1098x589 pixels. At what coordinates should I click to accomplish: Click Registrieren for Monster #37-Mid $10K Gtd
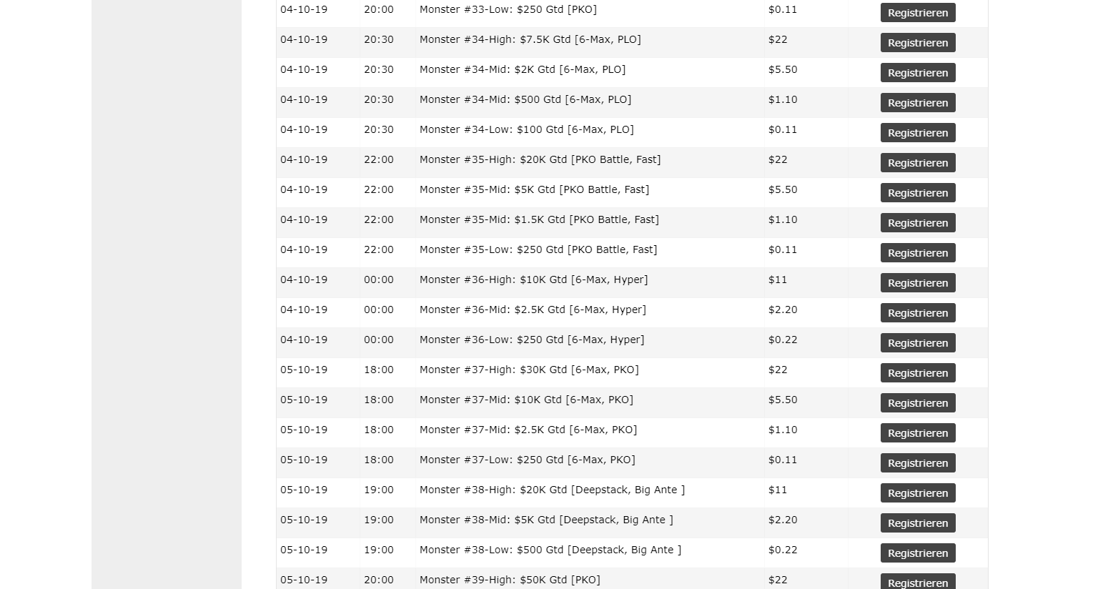pos(917,403)
